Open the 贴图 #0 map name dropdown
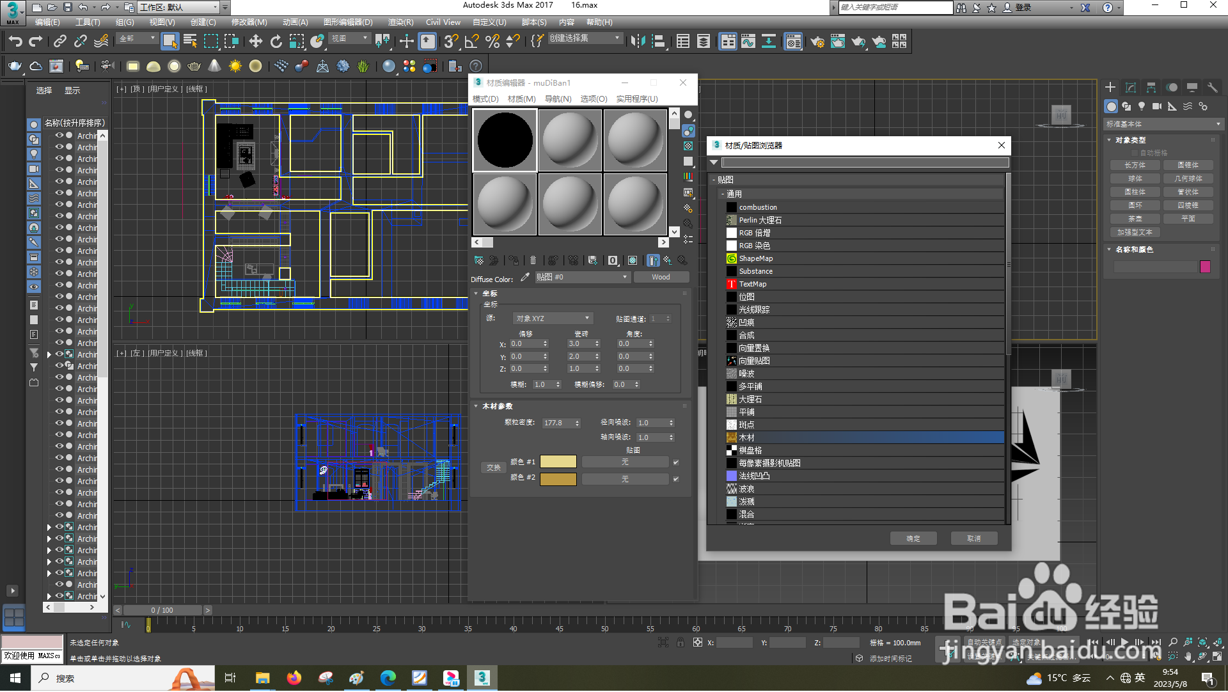Viewport: 1228px width, 692px height. tap(582, 277)
